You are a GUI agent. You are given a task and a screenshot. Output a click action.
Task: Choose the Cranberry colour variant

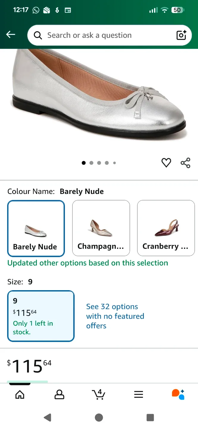[166, 228]
